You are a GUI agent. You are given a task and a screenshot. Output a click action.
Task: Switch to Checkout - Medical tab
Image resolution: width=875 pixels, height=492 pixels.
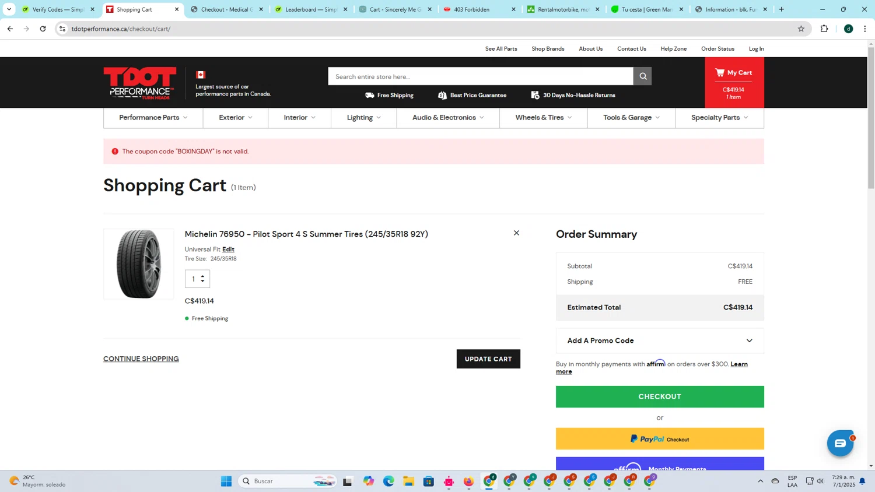point(226,9)
